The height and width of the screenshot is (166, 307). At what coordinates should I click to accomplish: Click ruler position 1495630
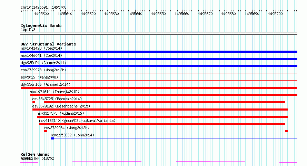[112, 14]
